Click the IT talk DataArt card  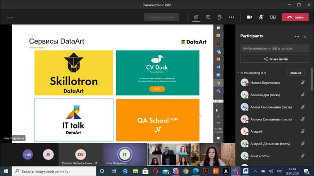[74, 120]
